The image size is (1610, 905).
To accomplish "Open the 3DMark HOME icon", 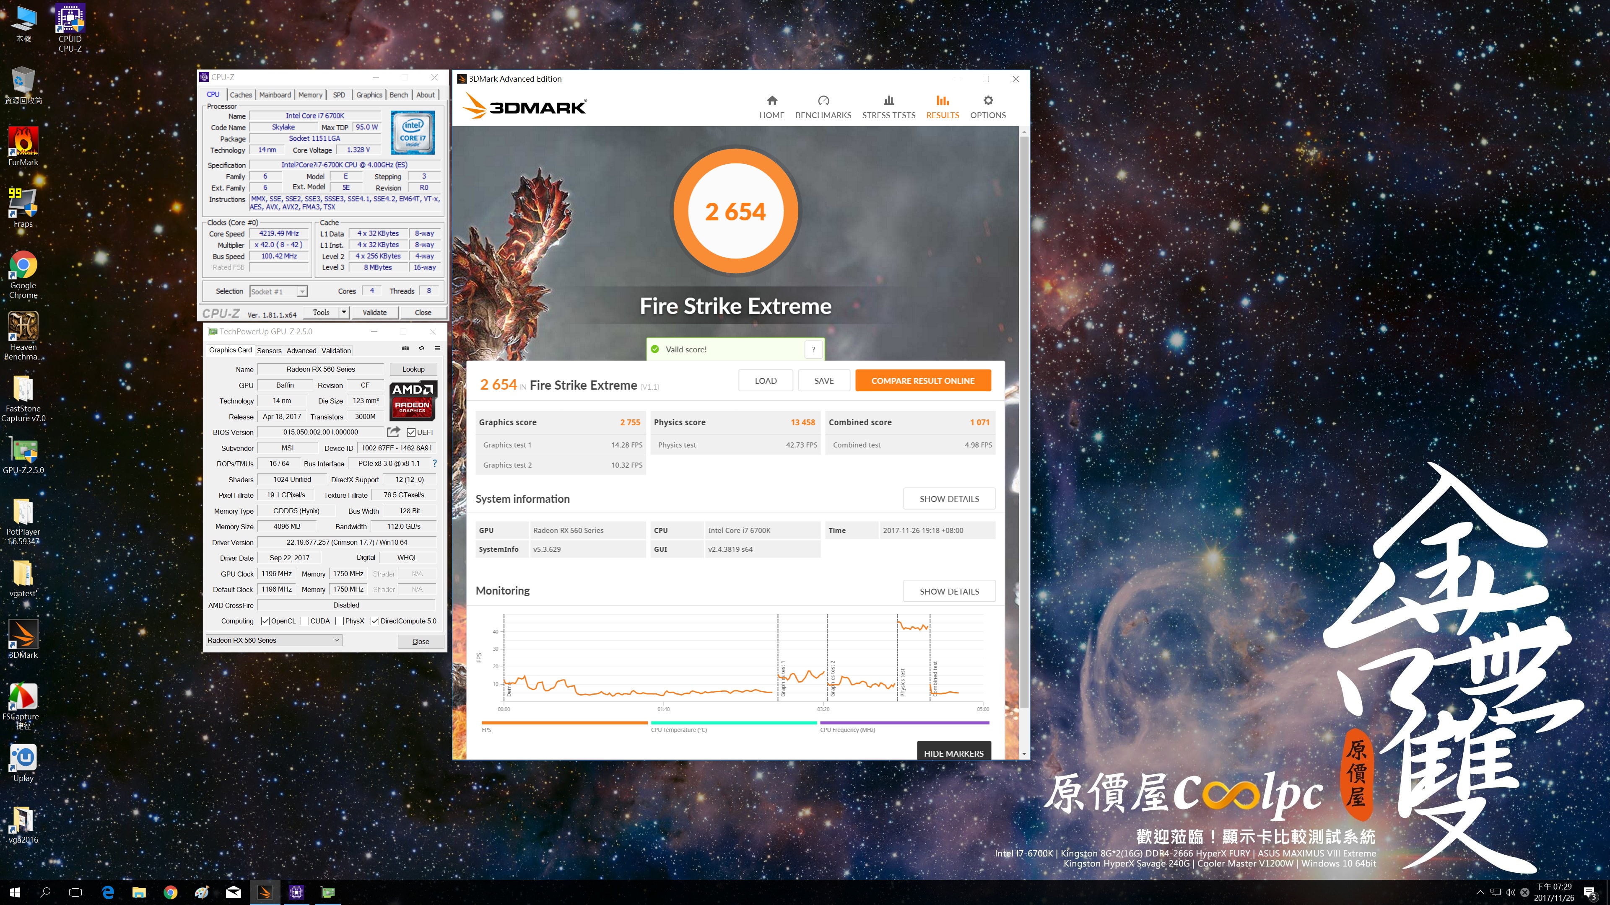I will click(x=772, y=101).
